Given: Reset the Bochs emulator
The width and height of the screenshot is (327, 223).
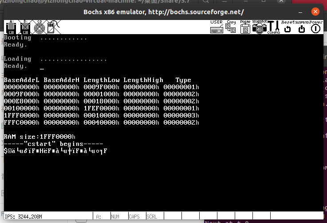Looking at the screenshot, I should [288, 27].
